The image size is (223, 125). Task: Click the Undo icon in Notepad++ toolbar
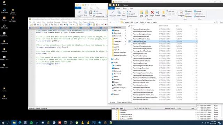click(58, 25)
